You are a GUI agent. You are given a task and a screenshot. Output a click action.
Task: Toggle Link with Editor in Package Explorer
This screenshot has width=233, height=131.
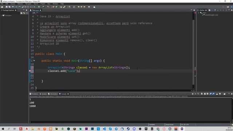(24, 13)
